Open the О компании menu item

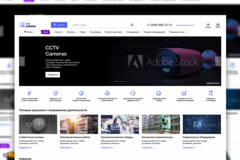click(95, 32)
